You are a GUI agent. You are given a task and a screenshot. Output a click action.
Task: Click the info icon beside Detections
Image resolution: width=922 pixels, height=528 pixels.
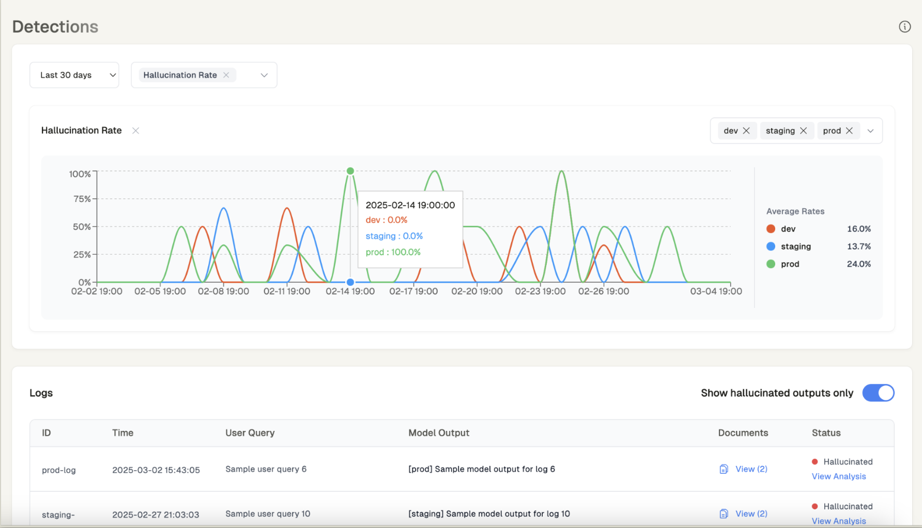pos(904,26)
